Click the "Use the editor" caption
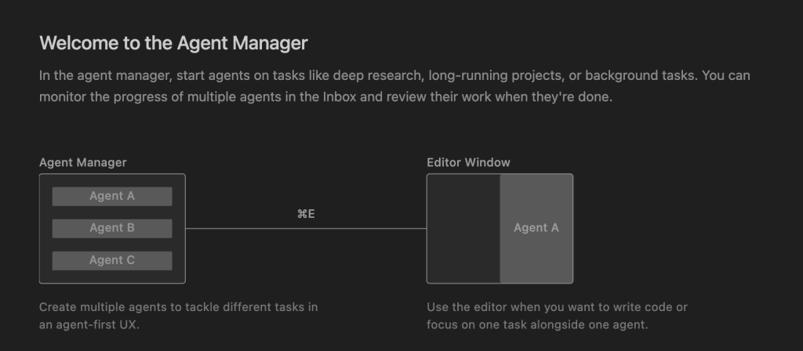The width and height of the screenshot is (803, 351). [x=470, y=307]
